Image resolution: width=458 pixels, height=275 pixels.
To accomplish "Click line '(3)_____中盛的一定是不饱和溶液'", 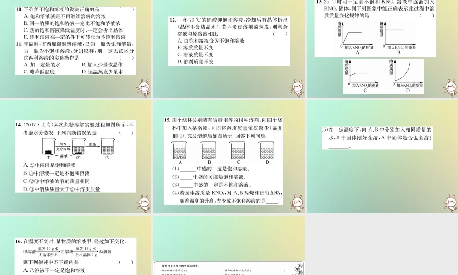I will coord(212,185).
